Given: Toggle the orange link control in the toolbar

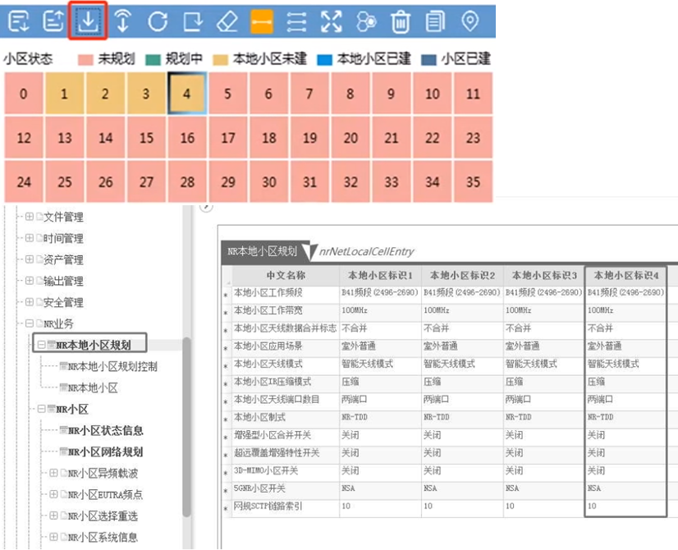Looking at the screenshot, I should click(x=263, y=21).
